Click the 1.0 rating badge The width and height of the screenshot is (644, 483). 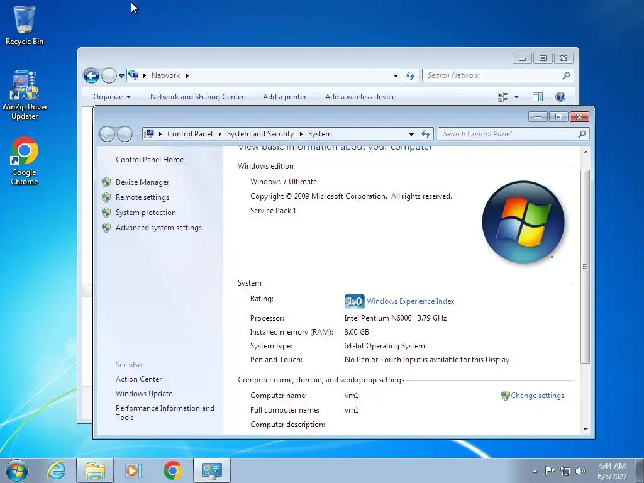tap(354, 301)
